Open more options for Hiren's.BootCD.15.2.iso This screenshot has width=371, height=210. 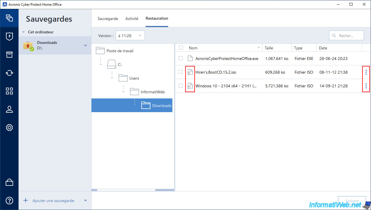pos(366,72)
